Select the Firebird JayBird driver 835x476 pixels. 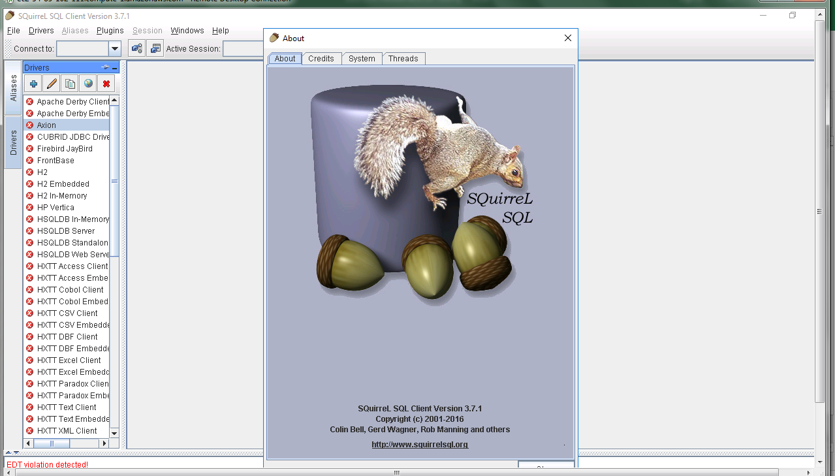click(x=65, y=149)
